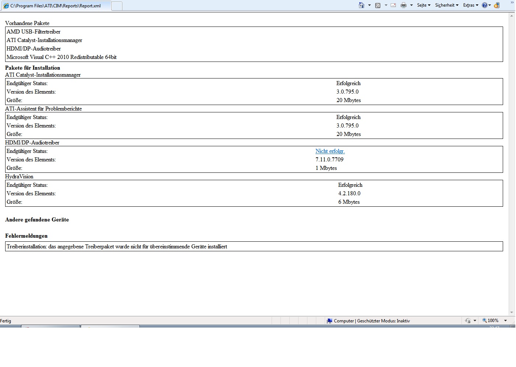Open the Seite menu
Screen dimensions: 516x367
[x=424, y=5]
